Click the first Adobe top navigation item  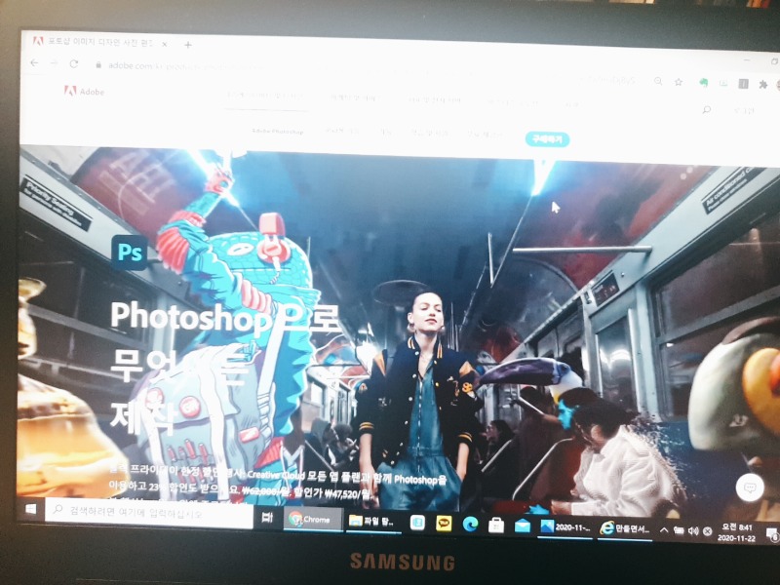[264, 95]
